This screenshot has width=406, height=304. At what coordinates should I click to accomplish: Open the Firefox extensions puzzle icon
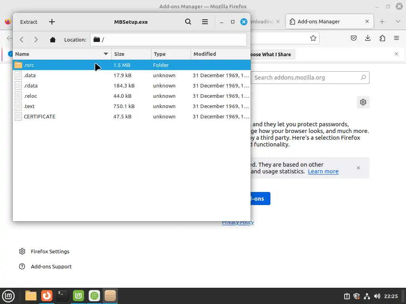[x=382, y=38]
